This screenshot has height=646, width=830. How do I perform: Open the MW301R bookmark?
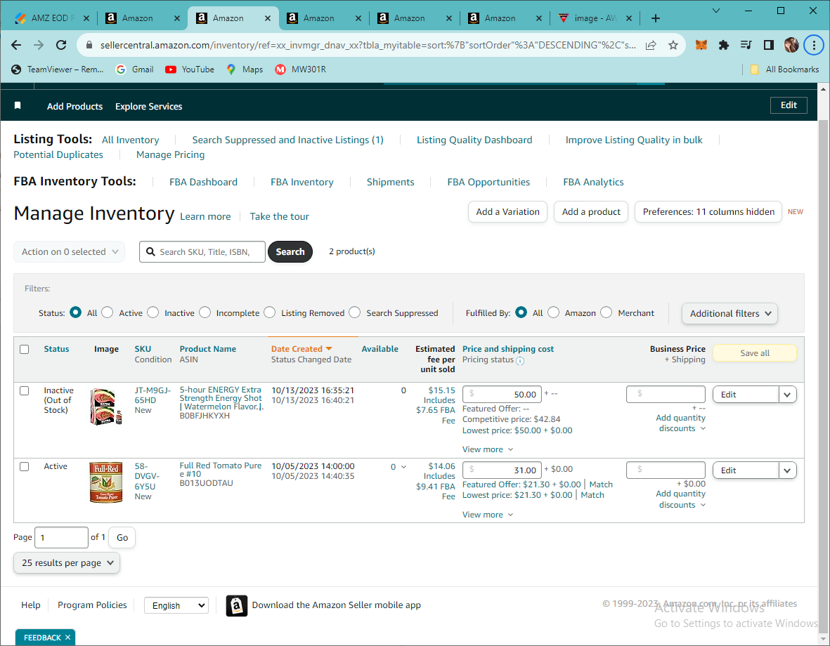tap(301, 70)
